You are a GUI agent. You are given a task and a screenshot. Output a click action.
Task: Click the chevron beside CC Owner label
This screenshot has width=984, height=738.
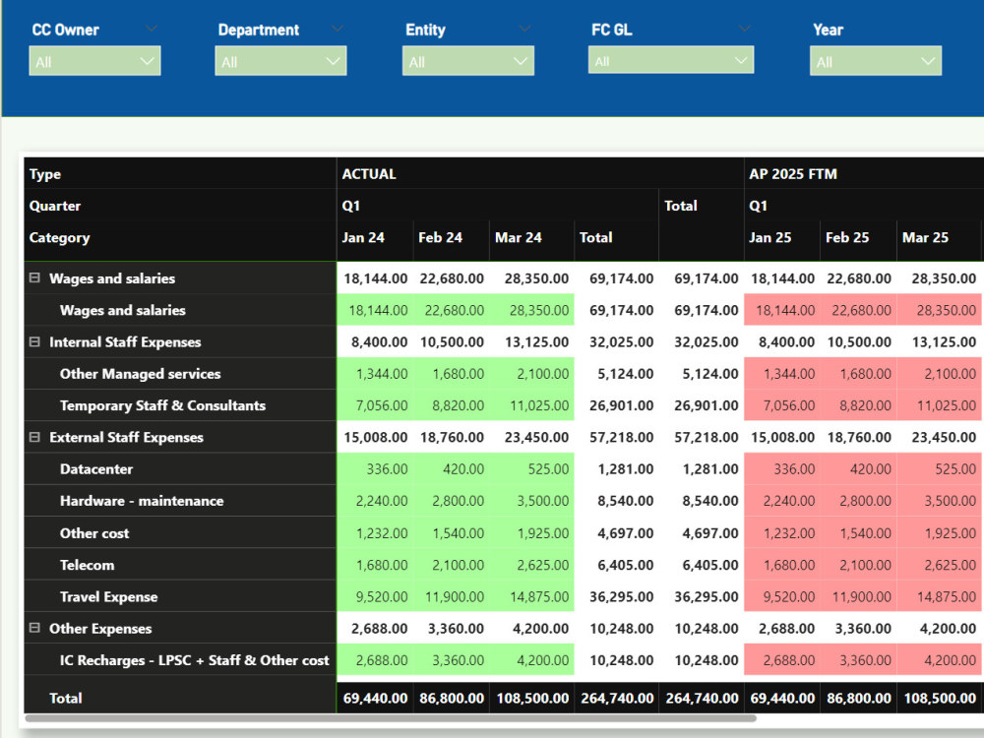point(151,29)
